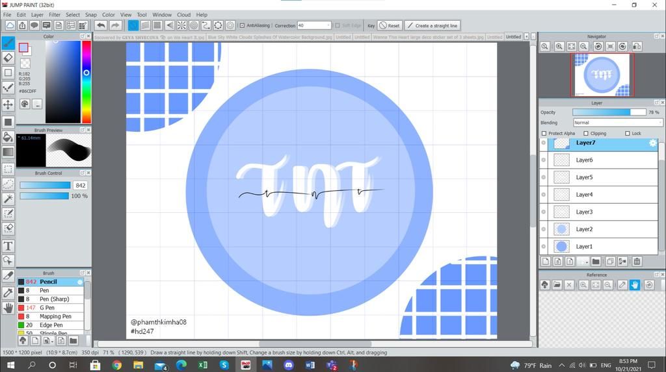Screen dimensions: 666x372
Task: Enable the parallel lines snap
Action: [145, 25]
